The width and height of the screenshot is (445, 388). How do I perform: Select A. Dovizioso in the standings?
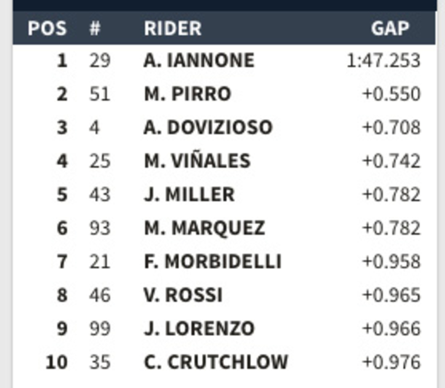(x=208, y=127)
